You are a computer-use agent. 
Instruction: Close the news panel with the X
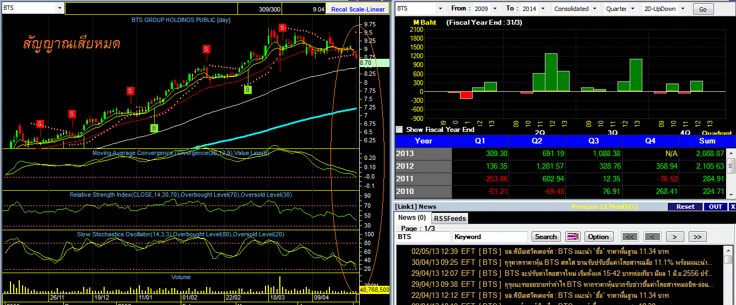732,207
